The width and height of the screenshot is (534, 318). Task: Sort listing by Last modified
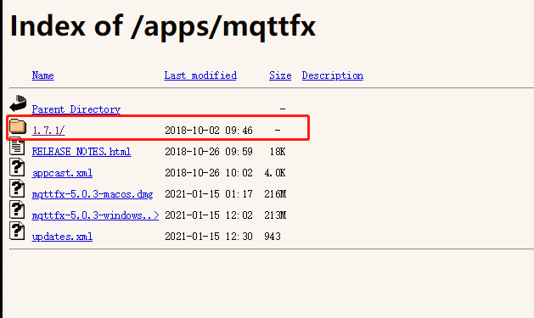[200, 75]
